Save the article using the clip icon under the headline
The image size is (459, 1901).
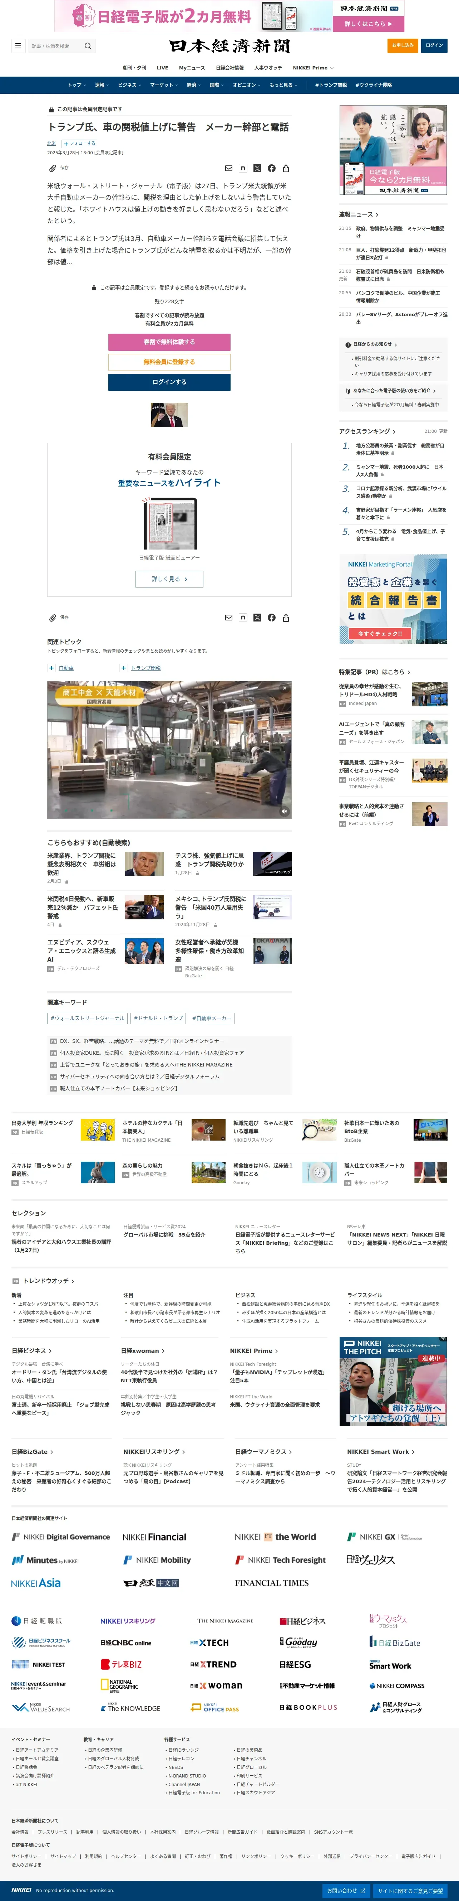click(x=52, y=168)
